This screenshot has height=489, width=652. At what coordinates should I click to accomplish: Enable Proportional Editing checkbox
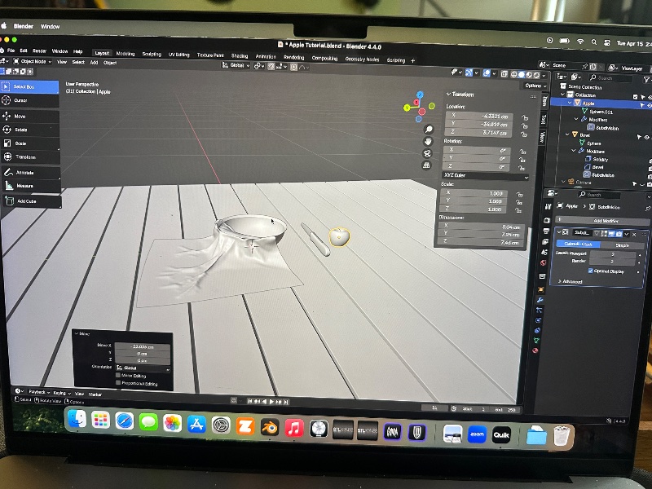(119, 382)
